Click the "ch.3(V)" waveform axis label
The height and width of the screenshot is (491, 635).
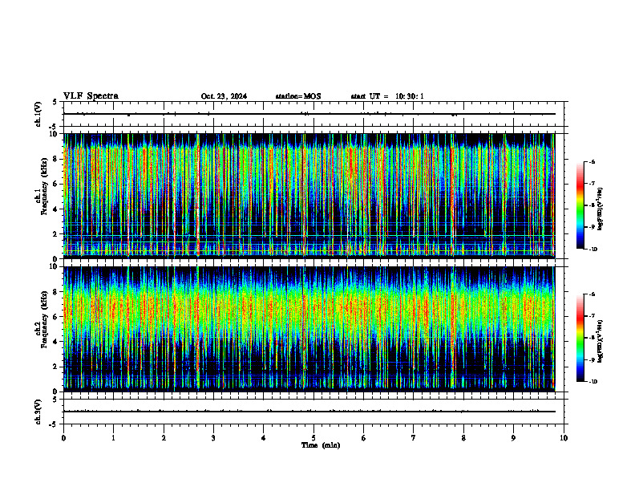(x=38, y=412)
